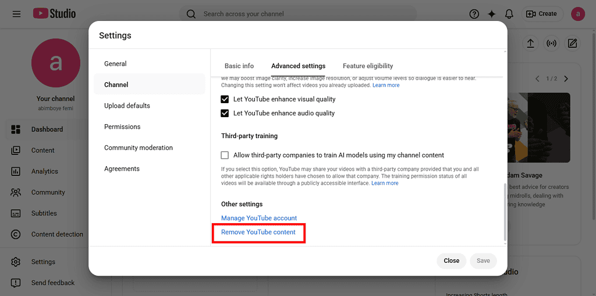
Task: Click the Other settings heading
Action: coord(242,205)
